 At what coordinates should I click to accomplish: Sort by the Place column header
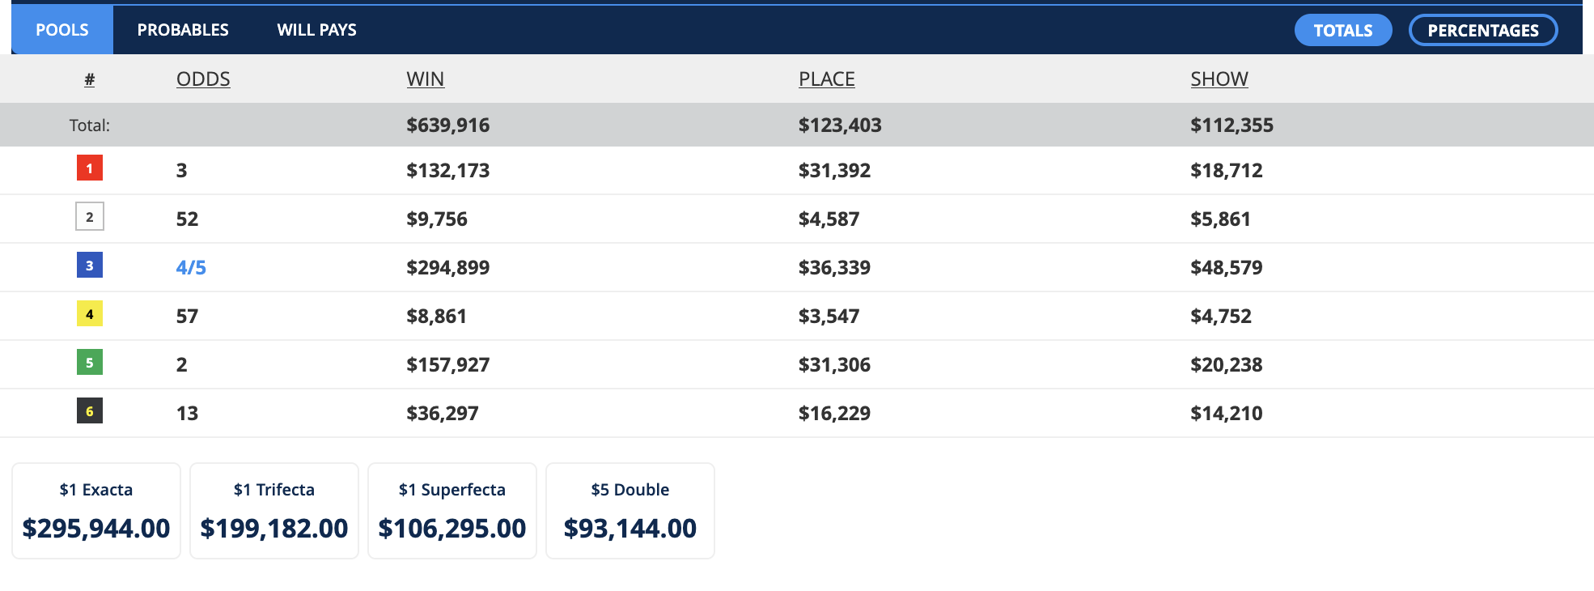coord(826,79)
